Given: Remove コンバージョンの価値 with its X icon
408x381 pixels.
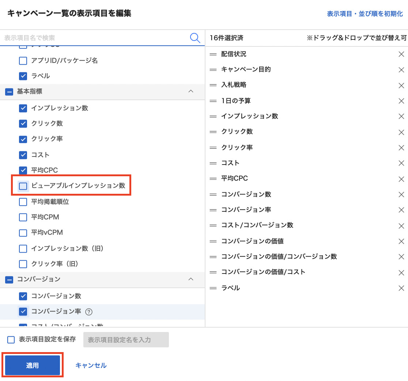Looking at the screenshot, I should click(x=401, y=241).
